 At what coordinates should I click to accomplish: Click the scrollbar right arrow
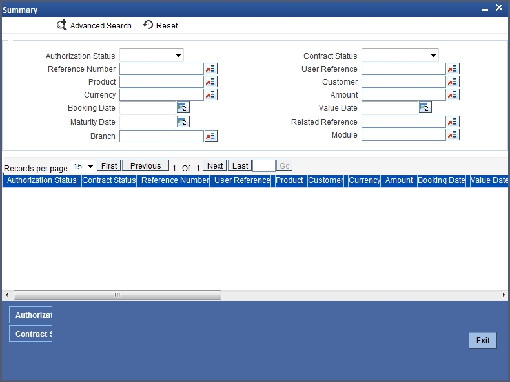point(504,295)
